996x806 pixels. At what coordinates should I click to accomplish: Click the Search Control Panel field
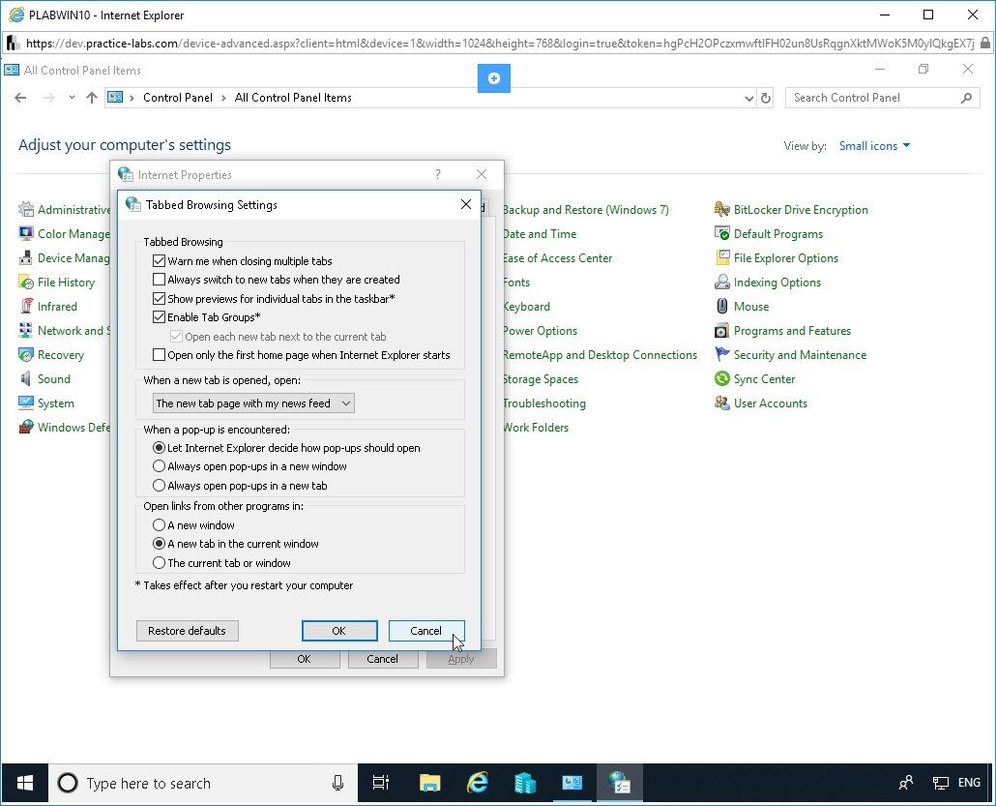(882, 98)
